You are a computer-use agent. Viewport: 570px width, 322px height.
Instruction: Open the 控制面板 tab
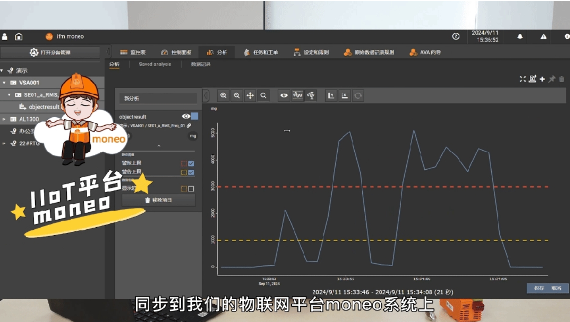(176, 52)
